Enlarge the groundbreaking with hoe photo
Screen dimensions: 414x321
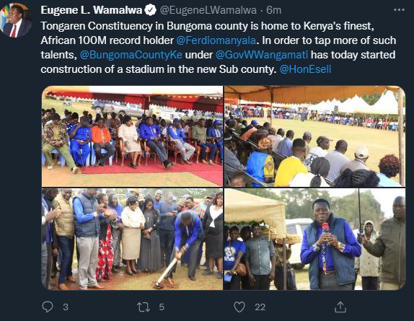(x=132, y=239)
